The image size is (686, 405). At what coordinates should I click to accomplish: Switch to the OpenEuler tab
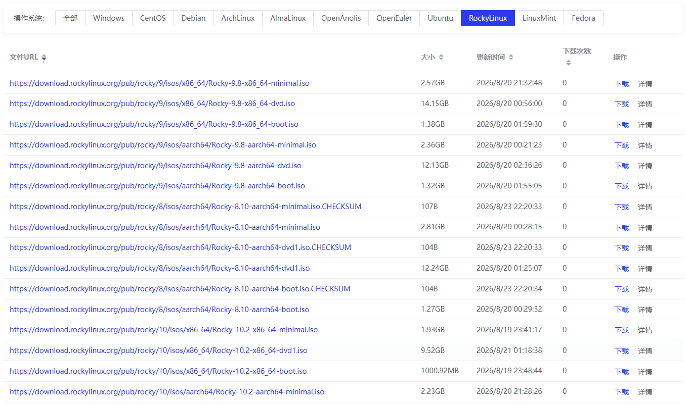[x=394, y=18]
